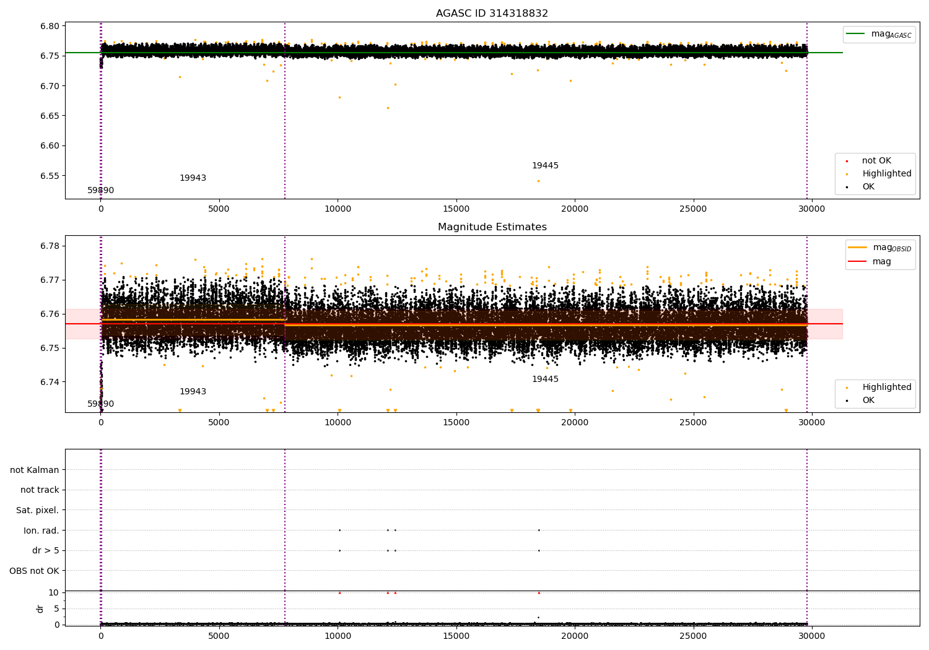The width and height of the screenshot is (929, 650).
Task: Click the 6.65 y-axis tick label
Action: (x=50, y=116)
